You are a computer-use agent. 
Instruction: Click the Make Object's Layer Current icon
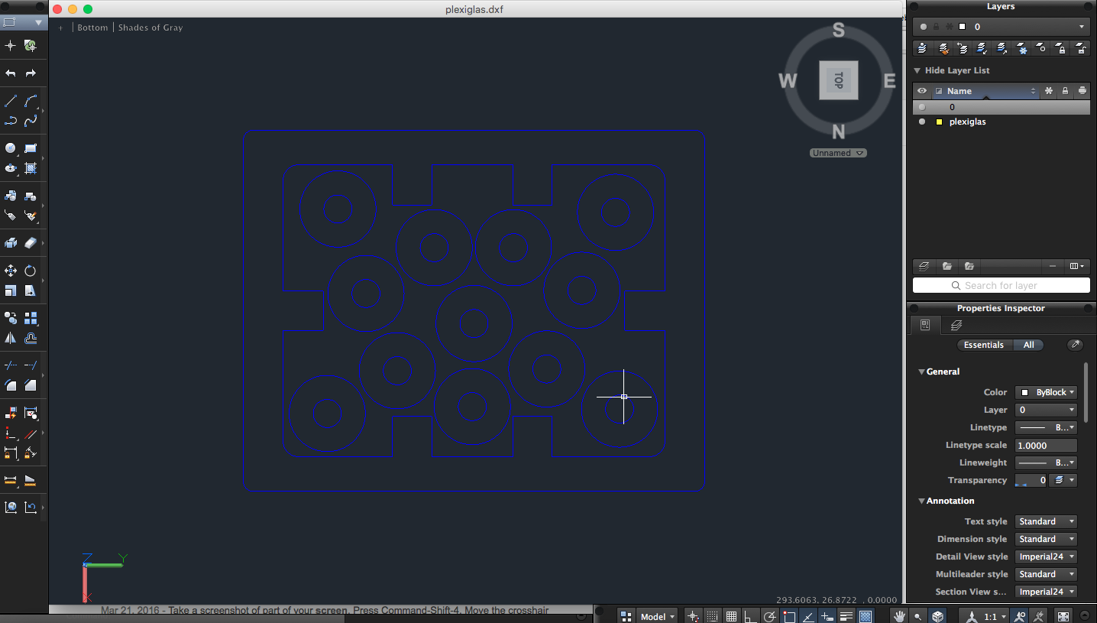[923, 48]
